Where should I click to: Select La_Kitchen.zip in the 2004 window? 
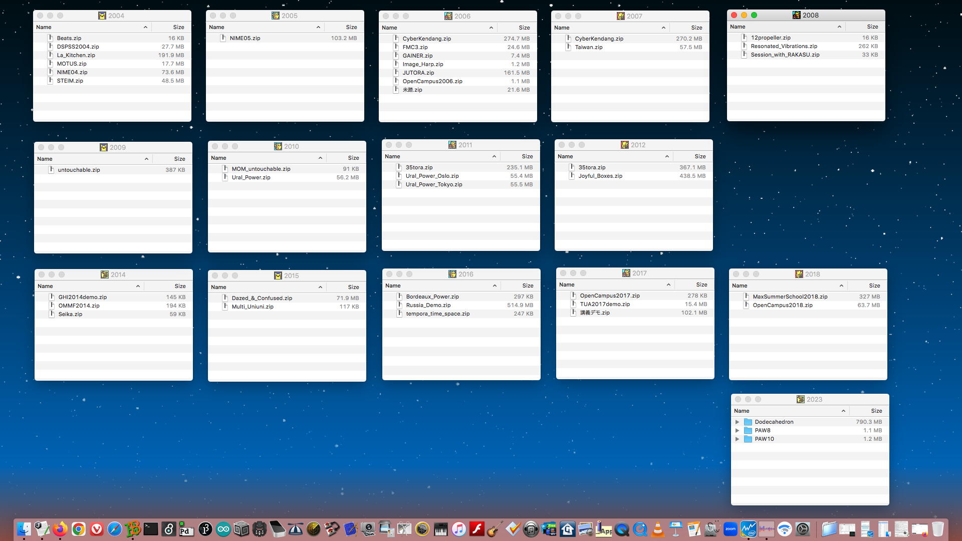(76, 55)
